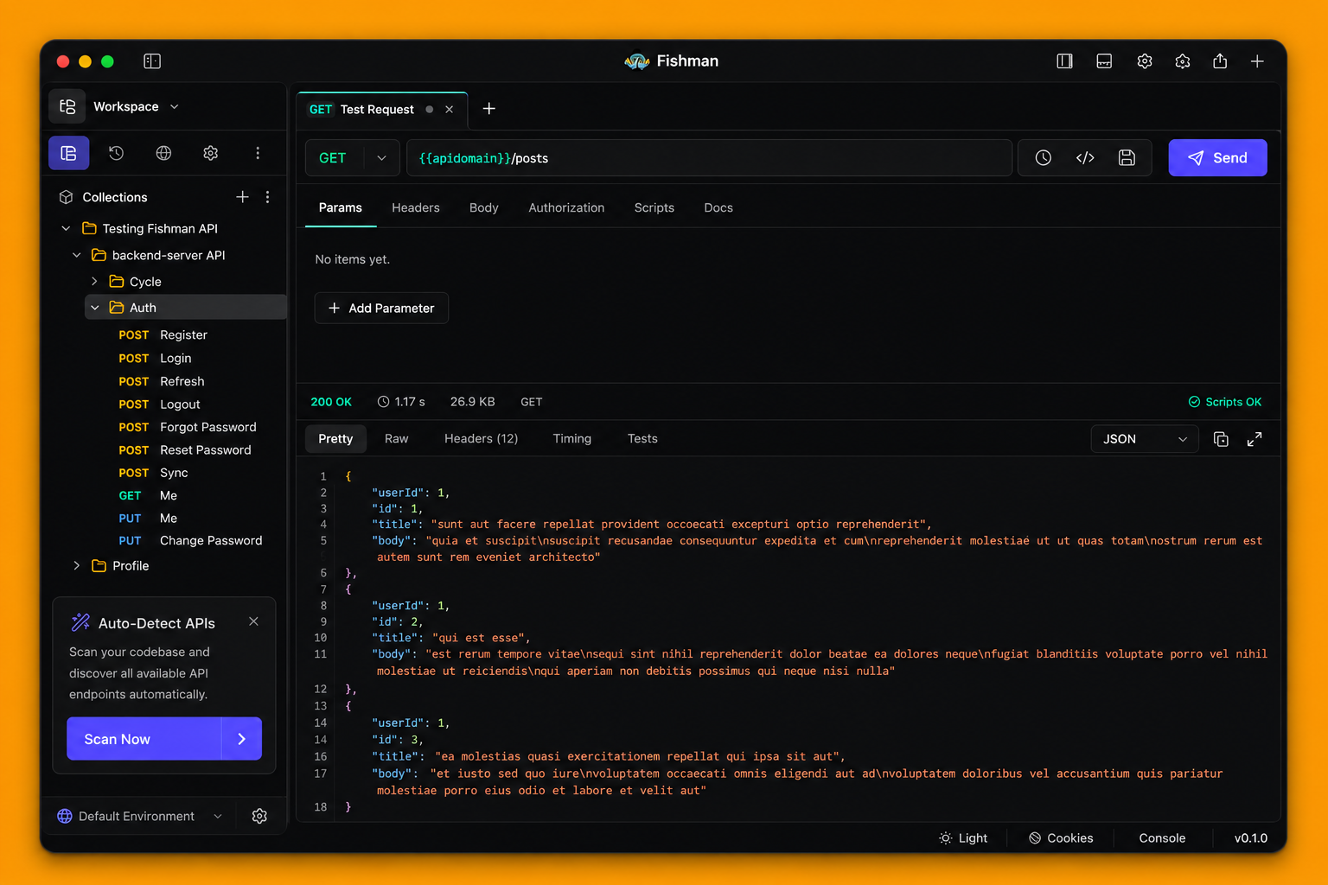This screenshot has width=1328, height=885.
Task: Switch to the Headers request tab
Action: coord(416,208)
